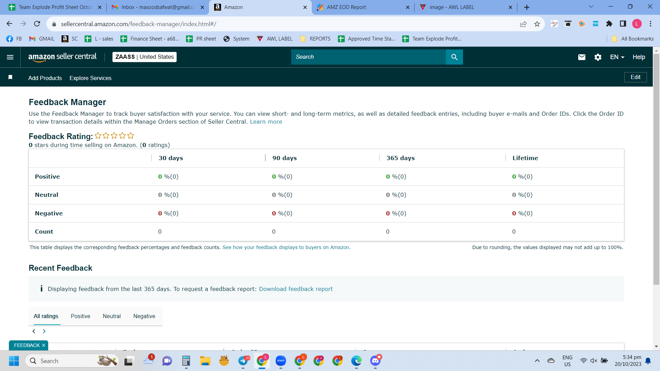Switch to Gmail Inbox browser tab
Screen dimensions: 660x371
(x=158, y=7)
